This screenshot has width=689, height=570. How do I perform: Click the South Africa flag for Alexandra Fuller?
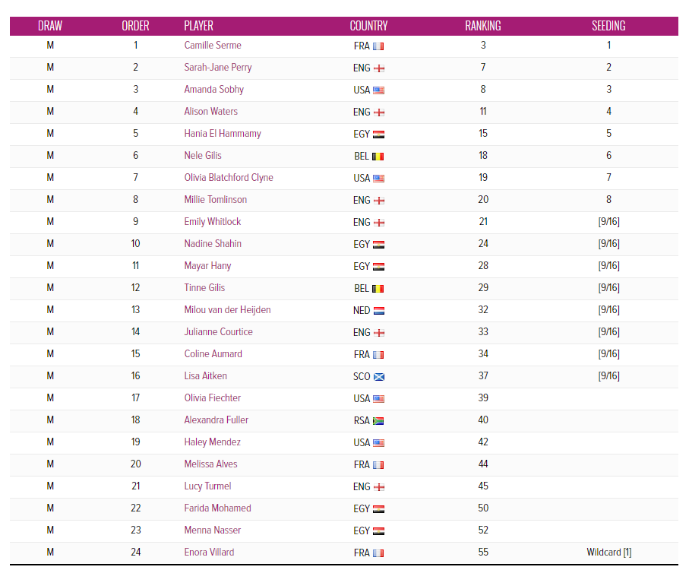[378, 421]
